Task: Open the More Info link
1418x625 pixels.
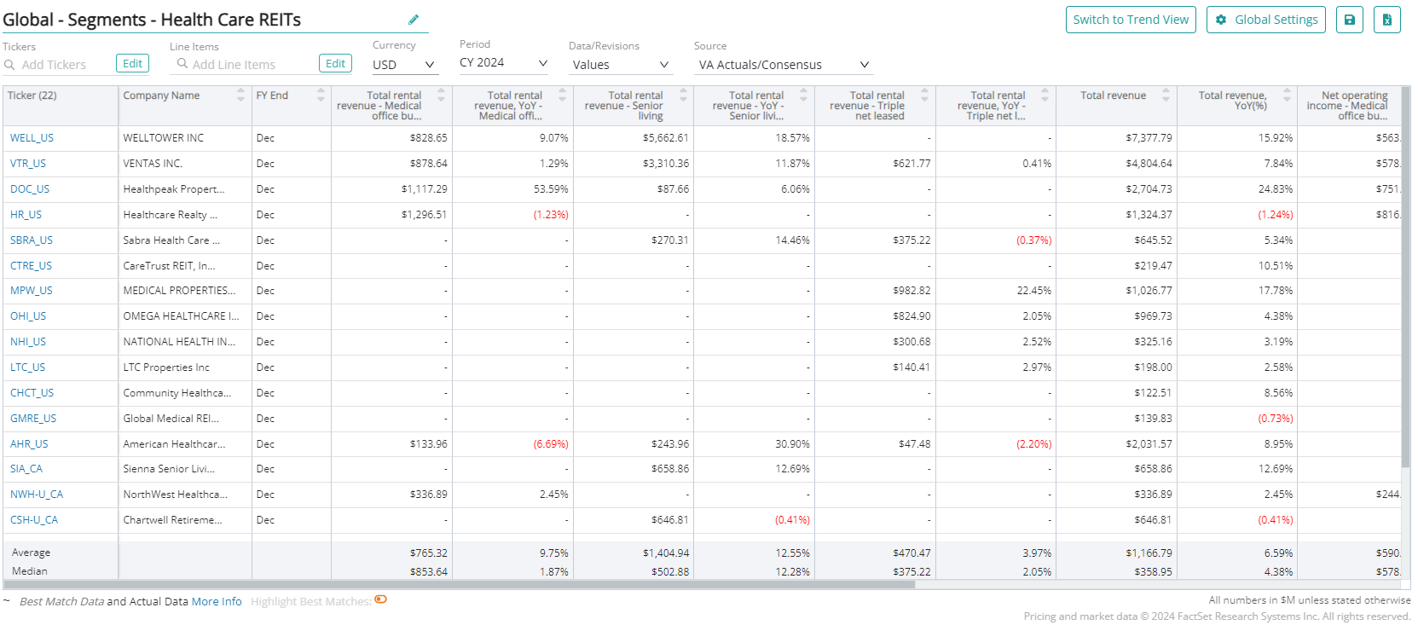Action: tap(217, 601)
